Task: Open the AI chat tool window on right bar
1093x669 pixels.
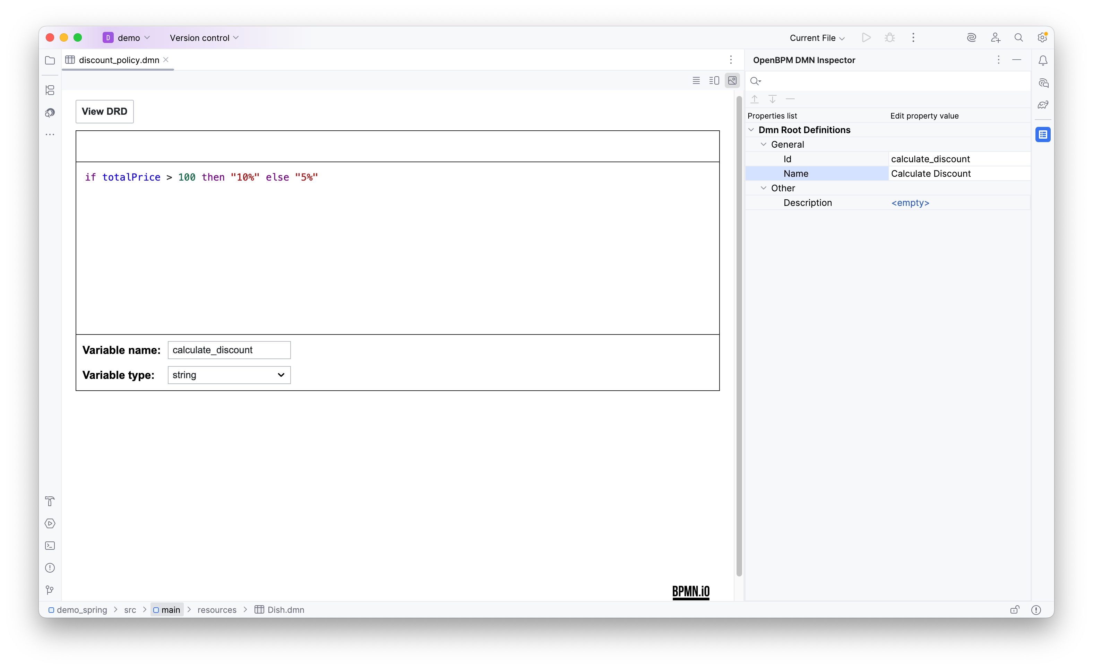Action: (x=1043, y=83)
